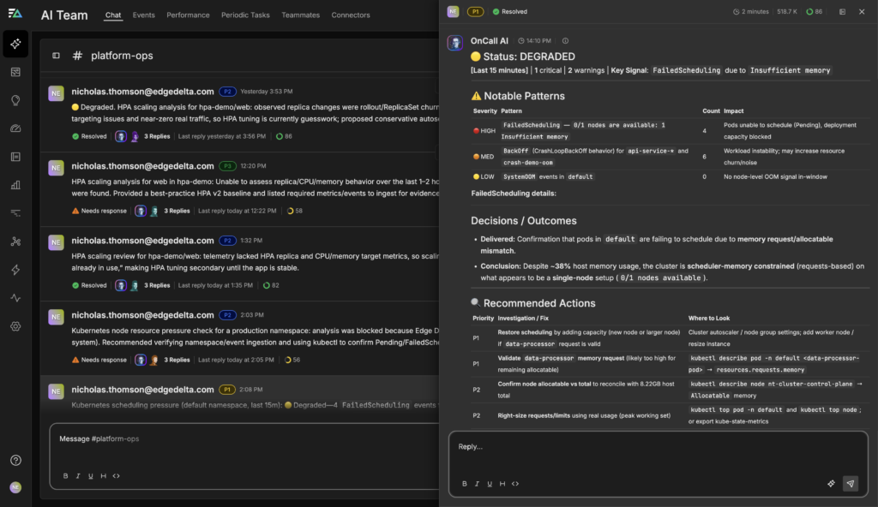Expand thread panel using top-right layout icon
Image resolution: width=878 pixels, height=507 pixels.
coord(841,12)
